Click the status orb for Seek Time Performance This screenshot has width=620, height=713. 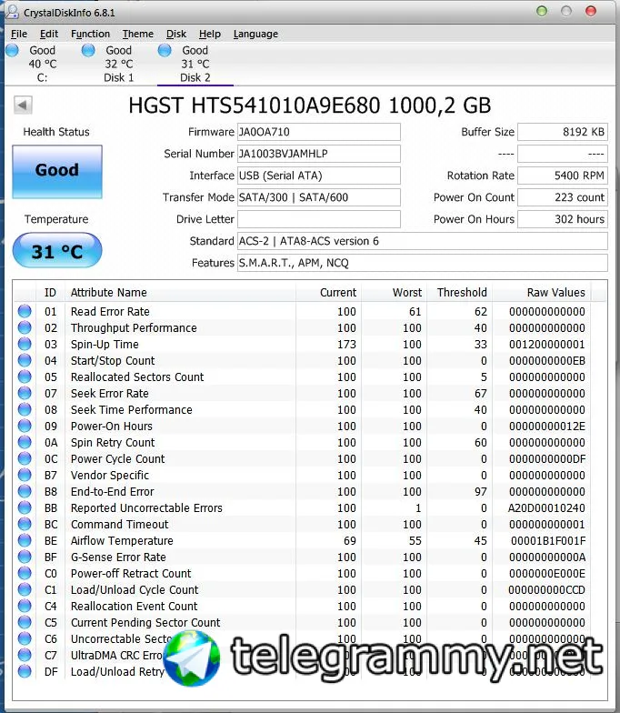[x=25, y=409]
